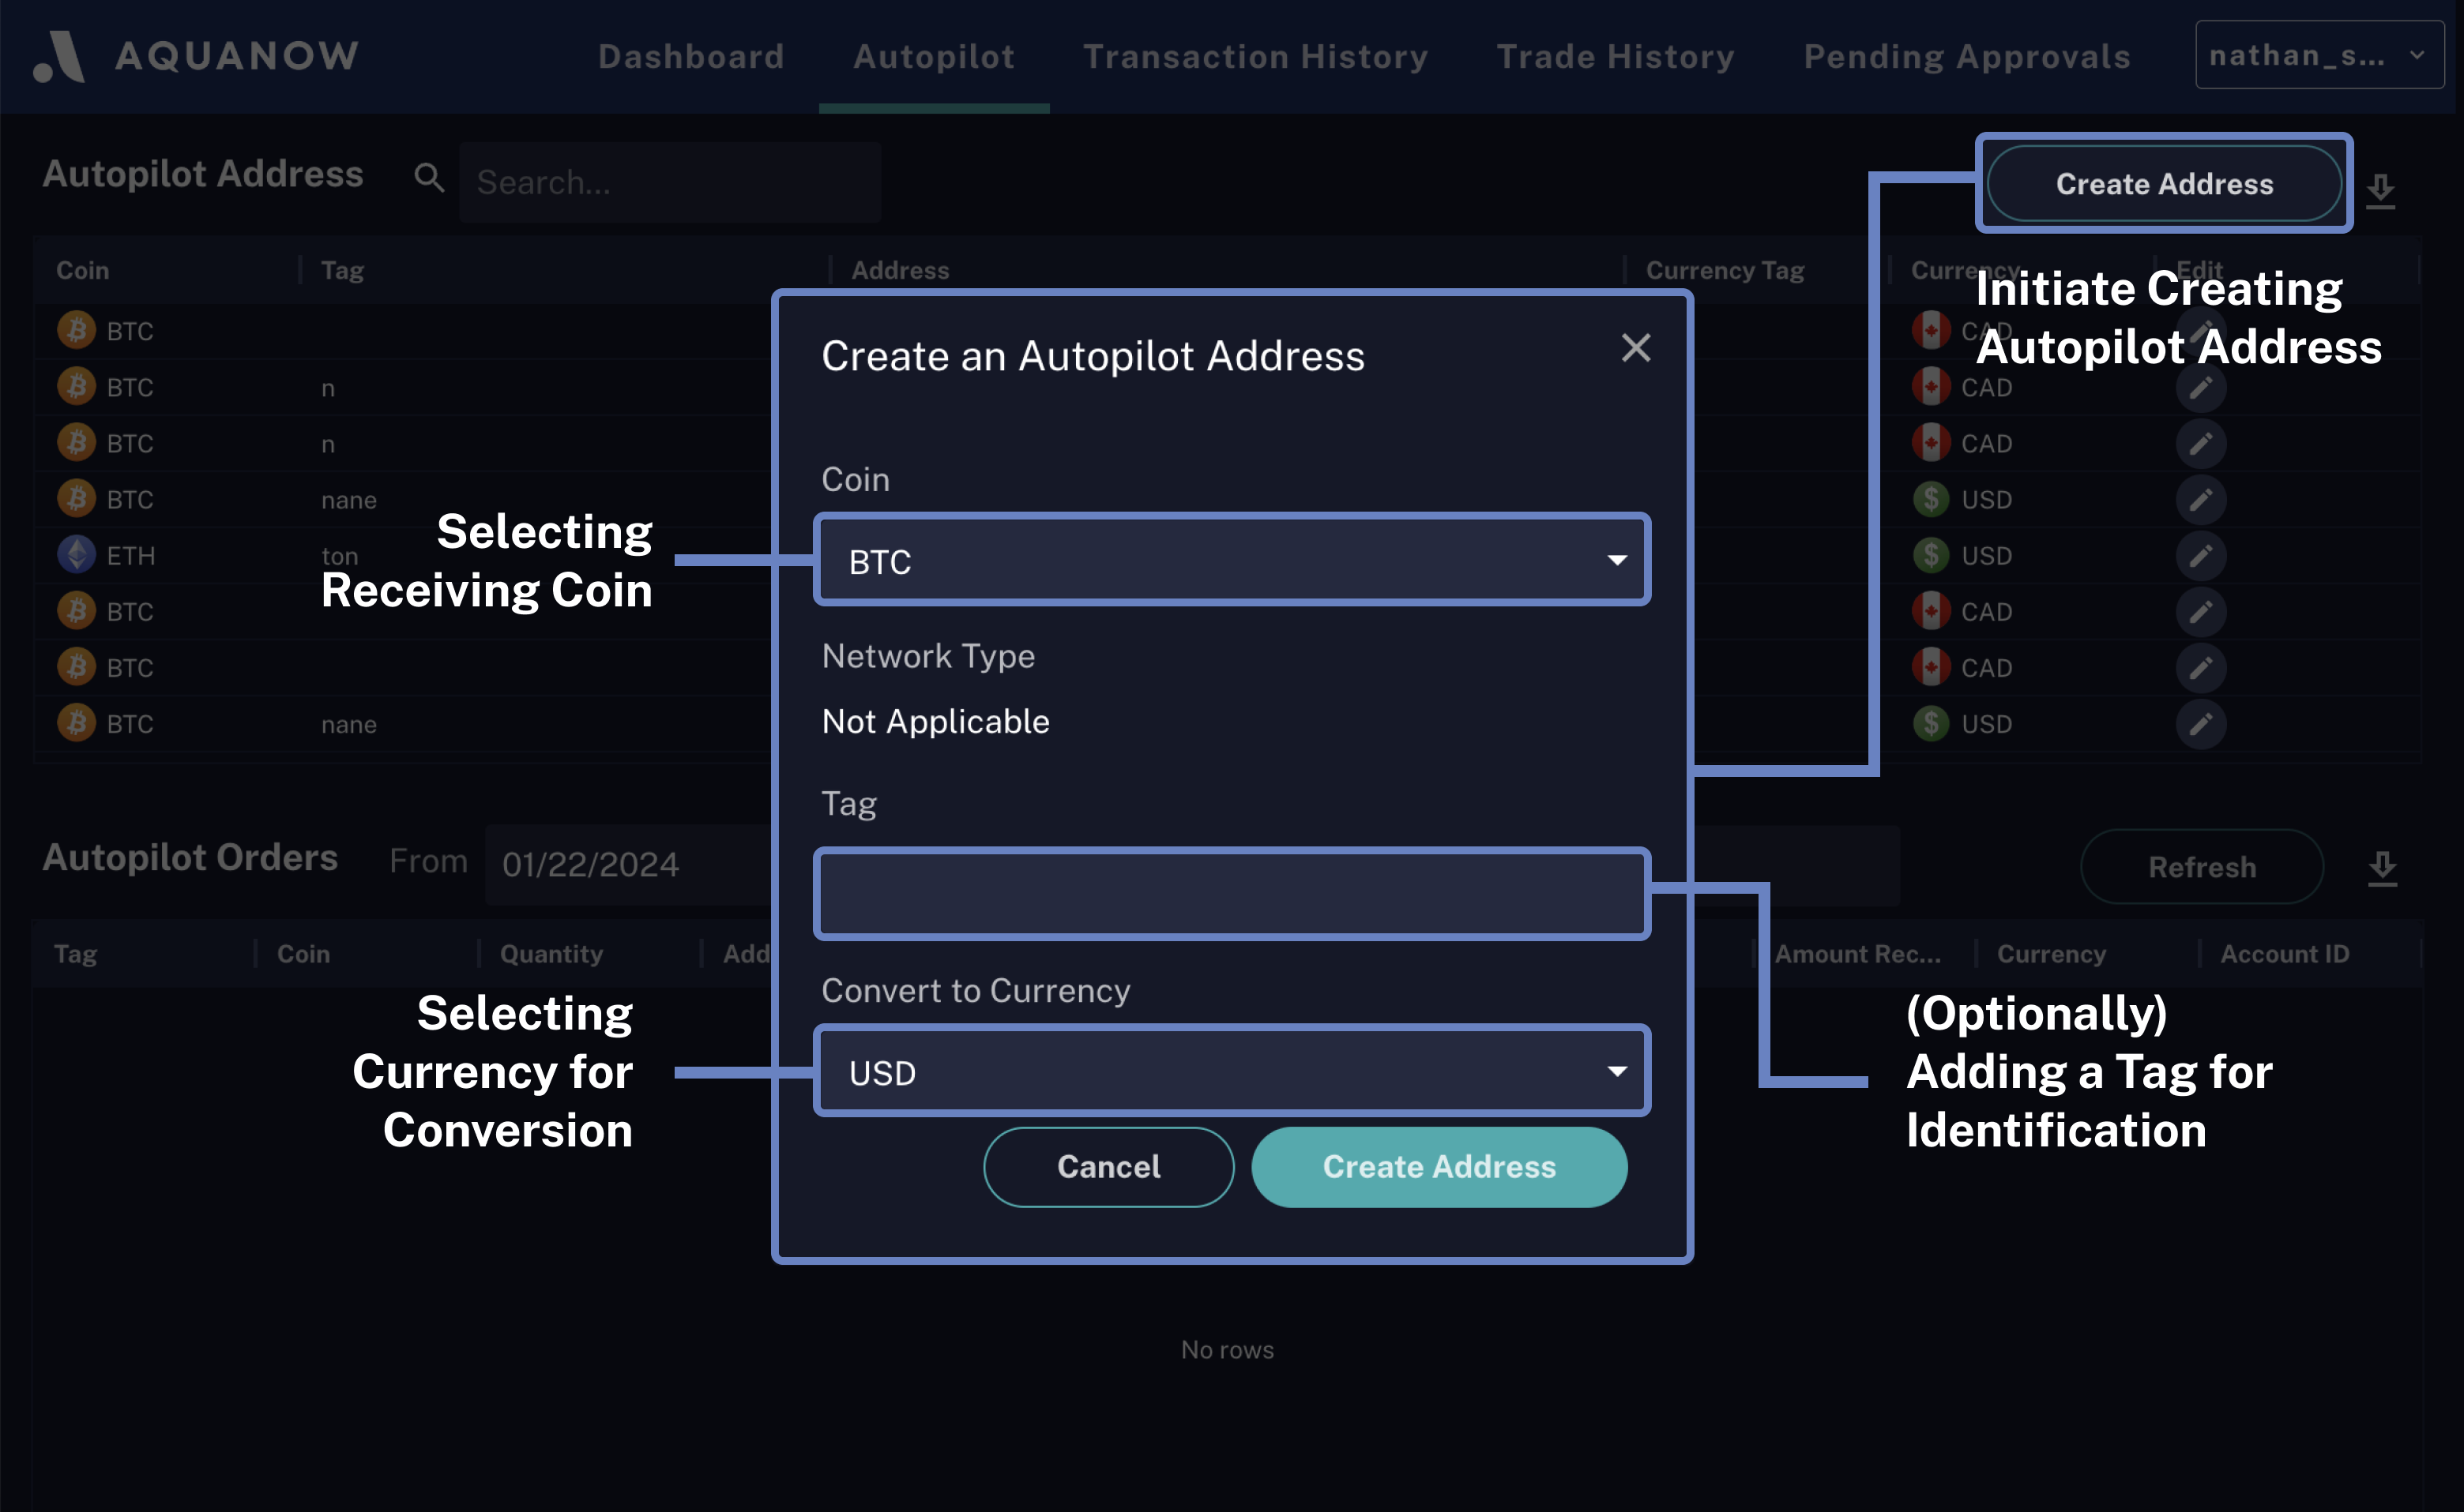Focus the Tag input field

(1232, 893)
